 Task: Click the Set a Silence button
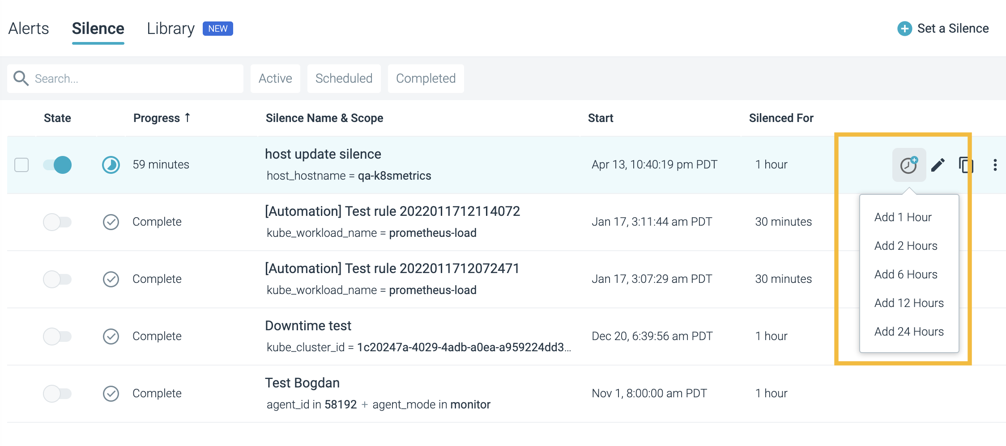coord(943,29)
